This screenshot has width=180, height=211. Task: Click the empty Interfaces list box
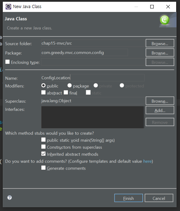tap(93, 117)
